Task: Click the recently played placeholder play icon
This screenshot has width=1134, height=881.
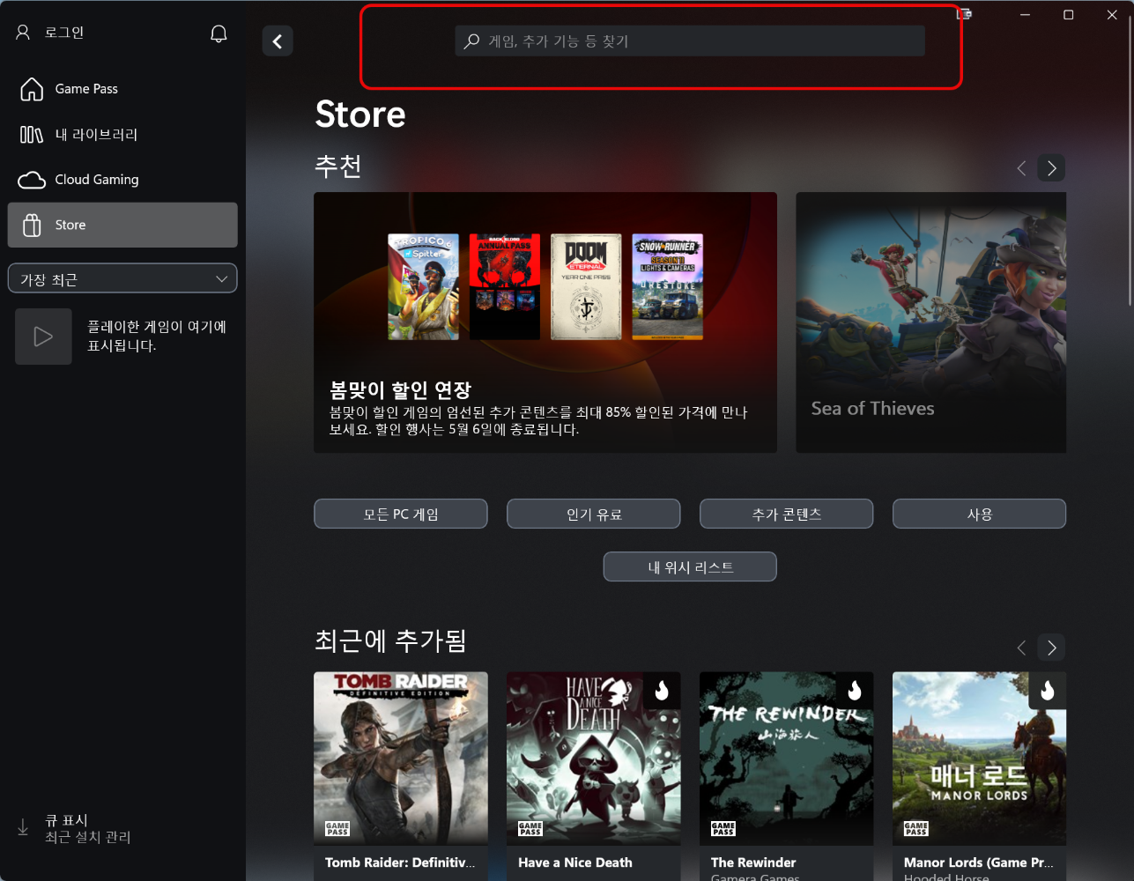Action: pyautogui.click(x=43, y=337)
